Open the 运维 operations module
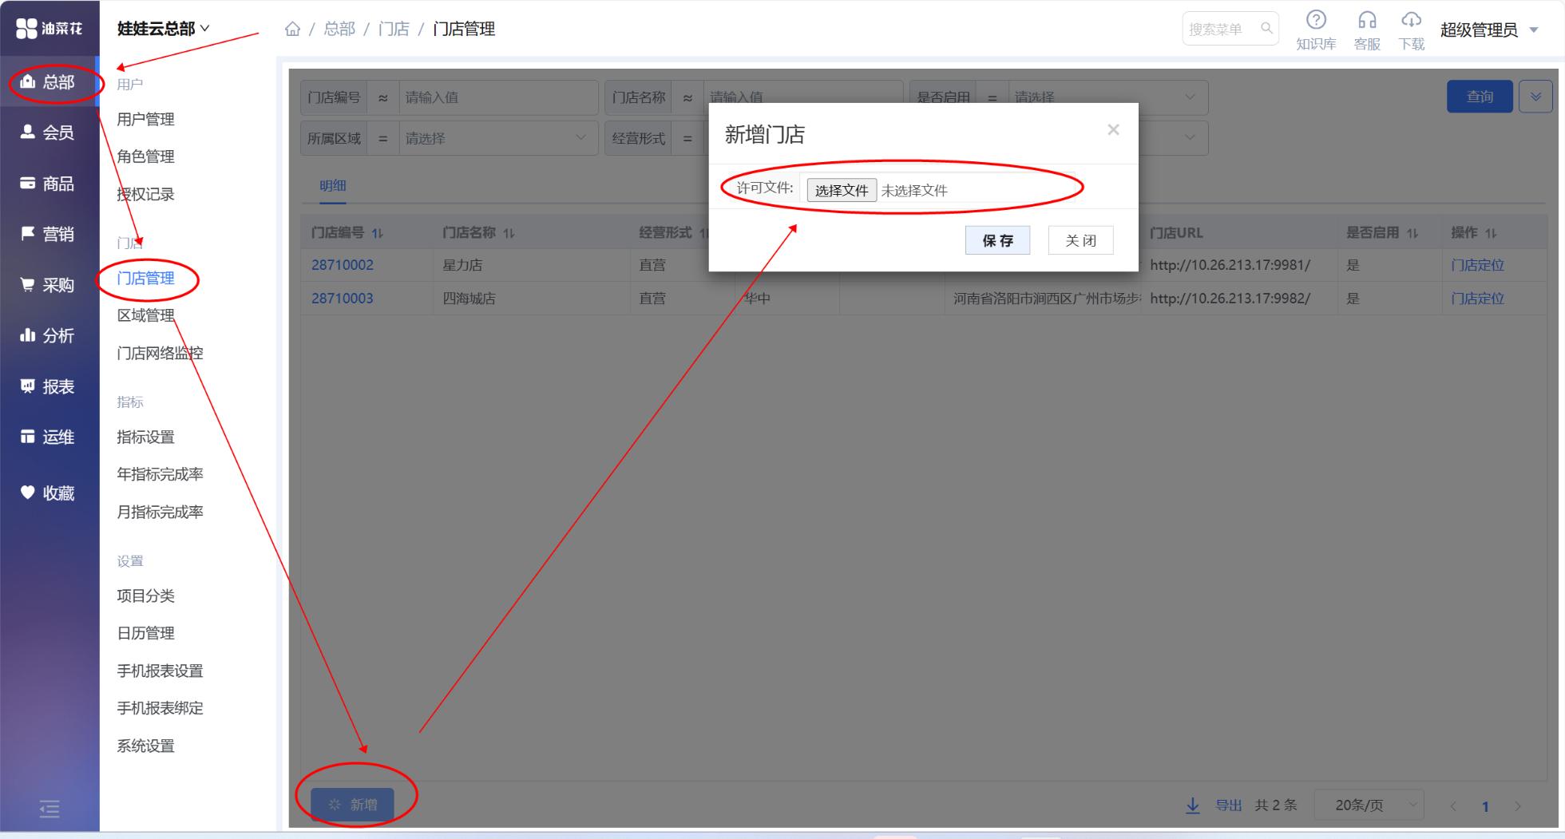Image resolution: width=1565 pixels, height=839 pixels. click(48, 437)
